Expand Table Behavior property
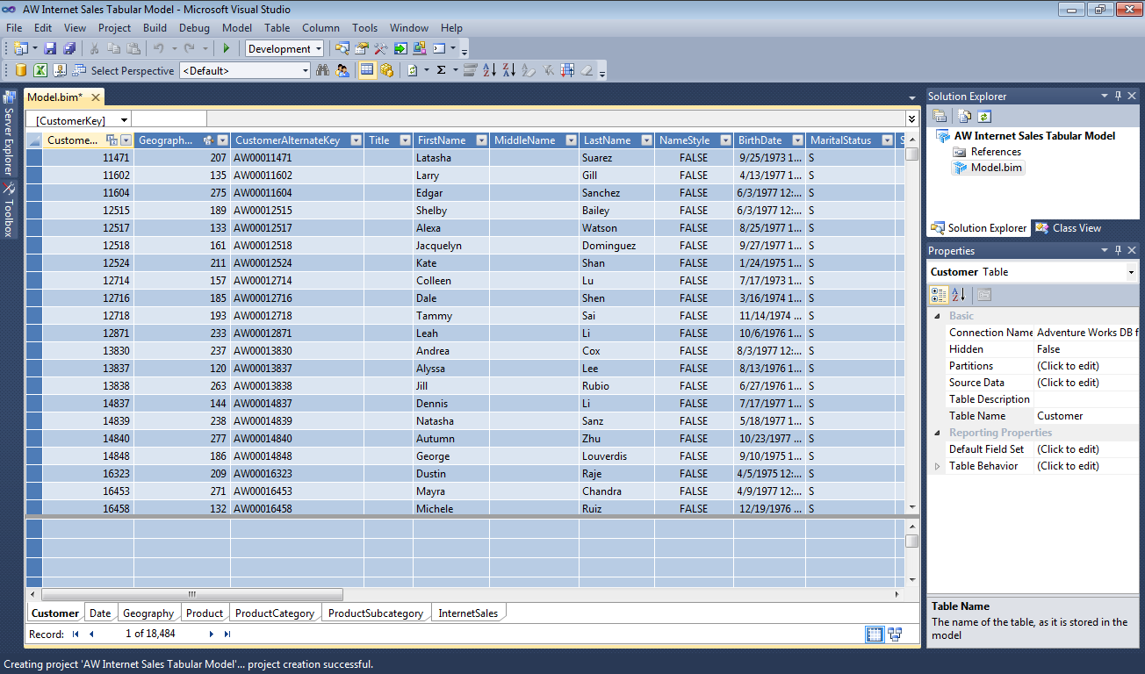1145x674 pixels. (938, 466)
